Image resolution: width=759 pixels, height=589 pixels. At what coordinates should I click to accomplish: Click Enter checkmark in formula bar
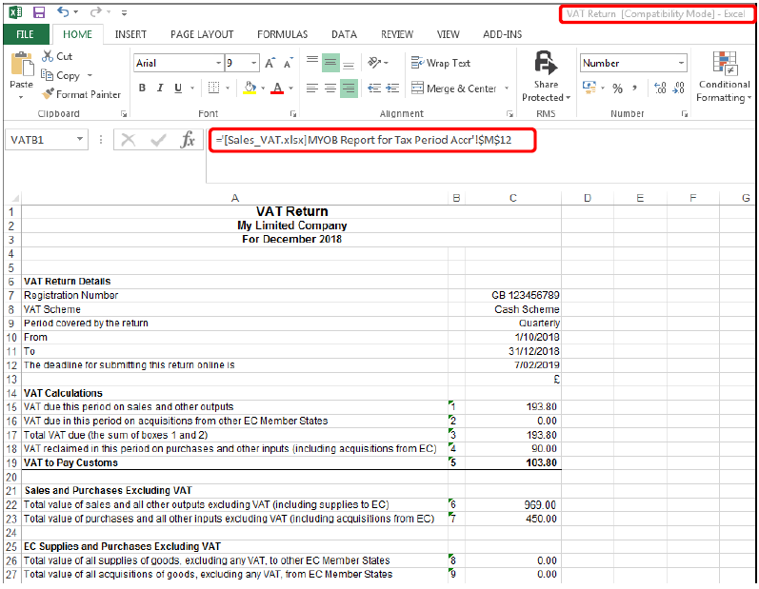point(158,140)
